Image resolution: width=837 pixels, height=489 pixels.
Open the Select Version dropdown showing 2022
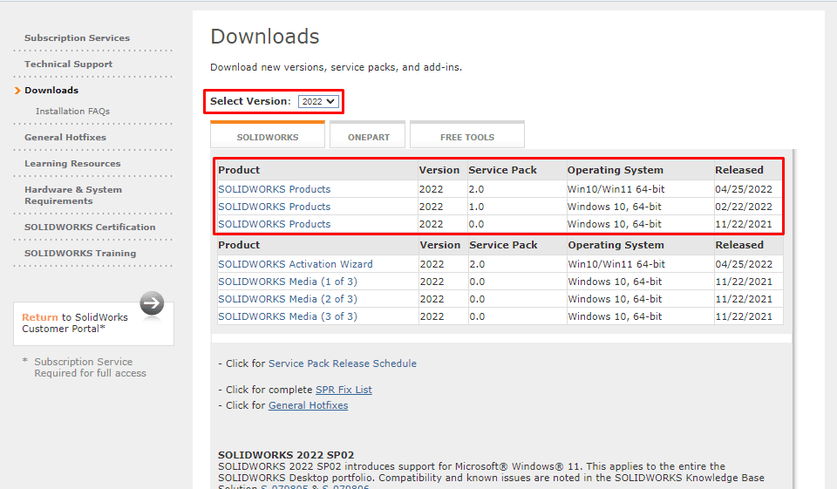coord(318,101)
